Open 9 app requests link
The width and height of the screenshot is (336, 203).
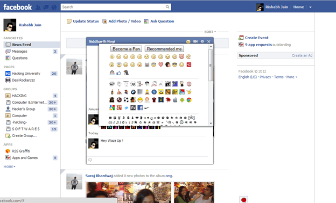[x=258, y=45]
